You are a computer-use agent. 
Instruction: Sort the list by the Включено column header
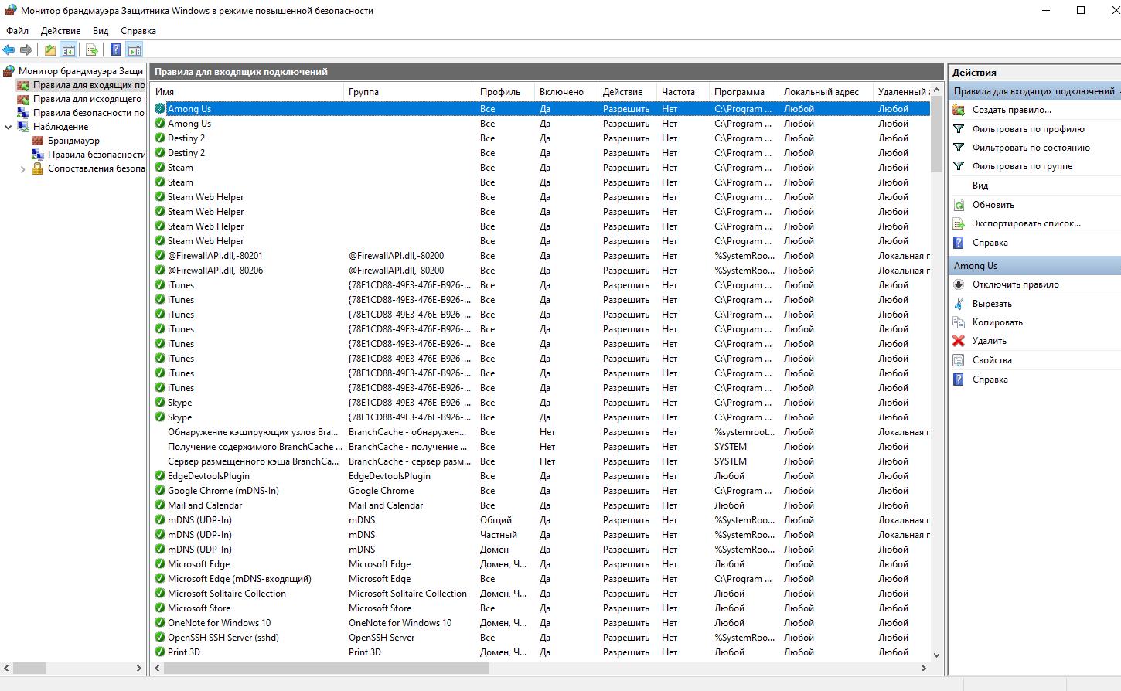[566, 92]
